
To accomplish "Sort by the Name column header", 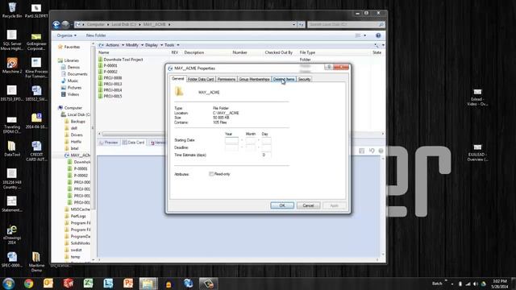I will tap(104, 52).
